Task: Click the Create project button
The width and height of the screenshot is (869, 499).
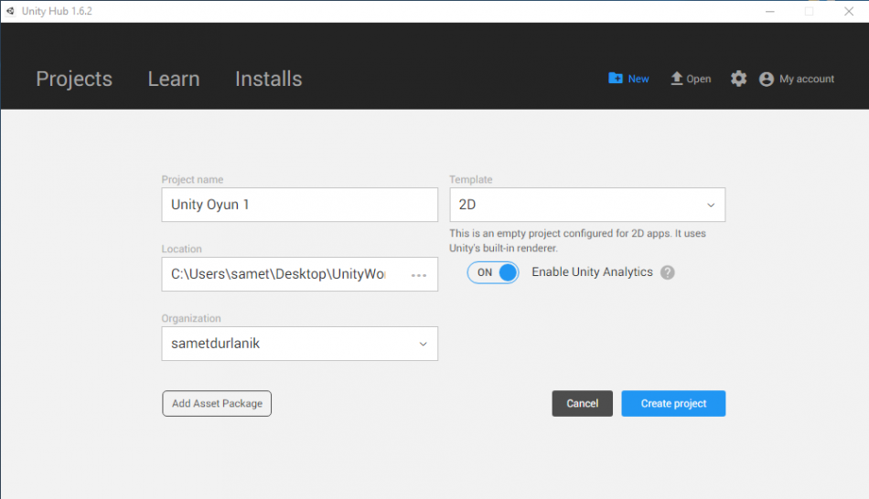Action: click(673, 404)
